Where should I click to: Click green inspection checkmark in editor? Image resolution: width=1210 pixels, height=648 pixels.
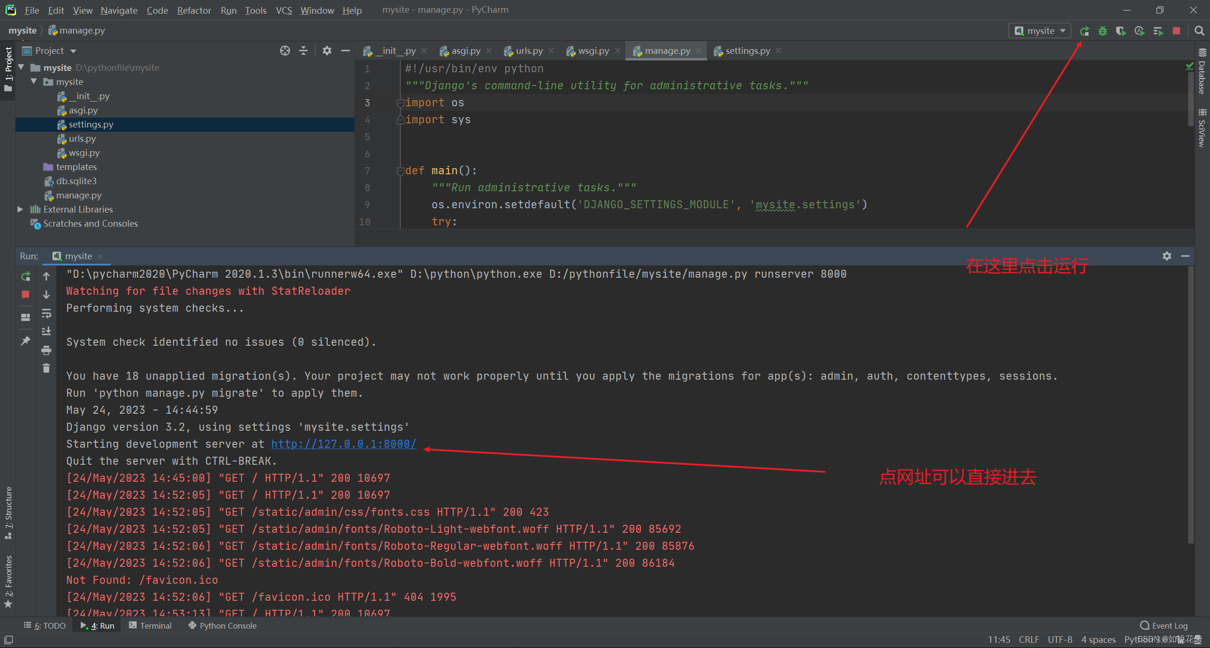pos(1190,67)
